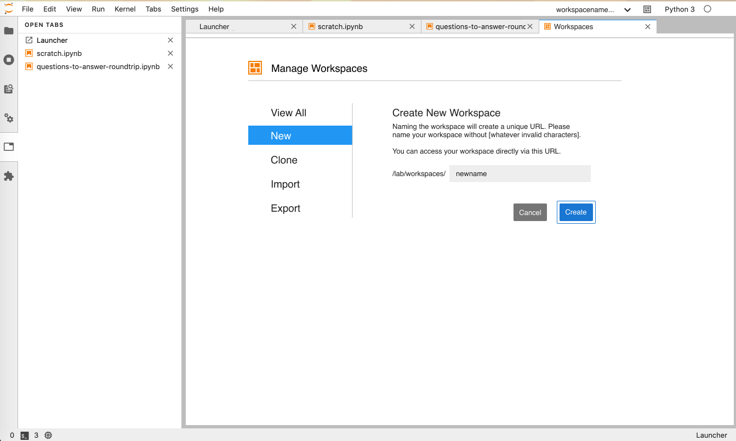Close the scratch.ipynb document tab
Viewport: 736px width, 441px height.
(x=412, y=26)
